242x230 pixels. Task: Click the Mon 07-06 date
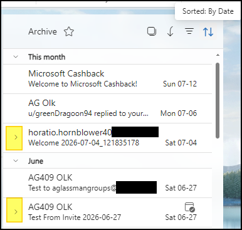tap(179, 113)
